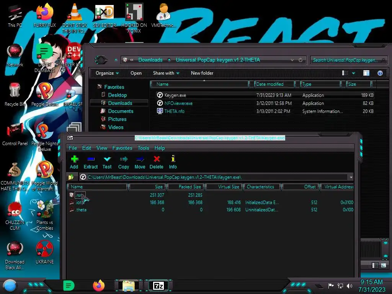Viewport: 392px width, 294px height.
Task: Open the 7-Zip Favorites menu
Action: [x=122, y=148]
